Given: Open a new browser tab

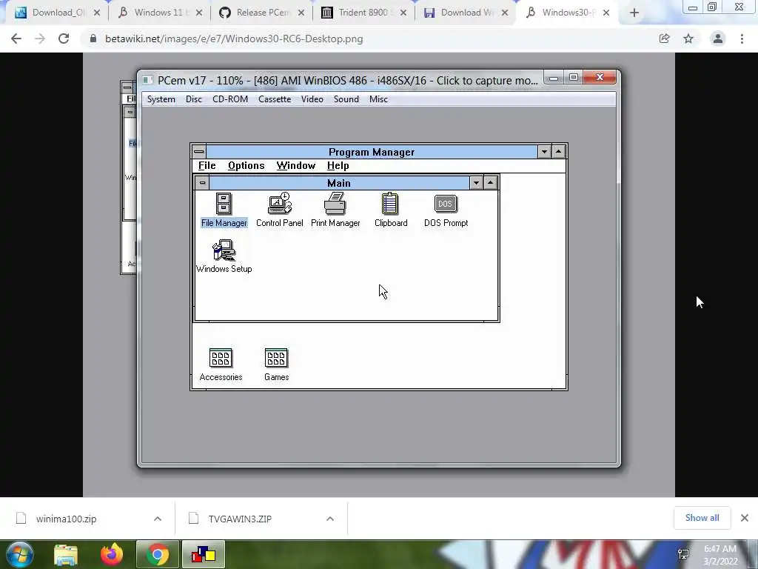Looking at the screenshot, I should tap(634, 13).
